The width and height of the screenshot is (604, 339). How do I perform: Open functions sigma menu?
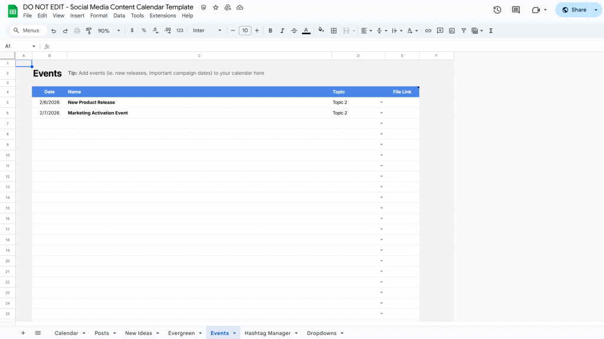coord(491,31)
